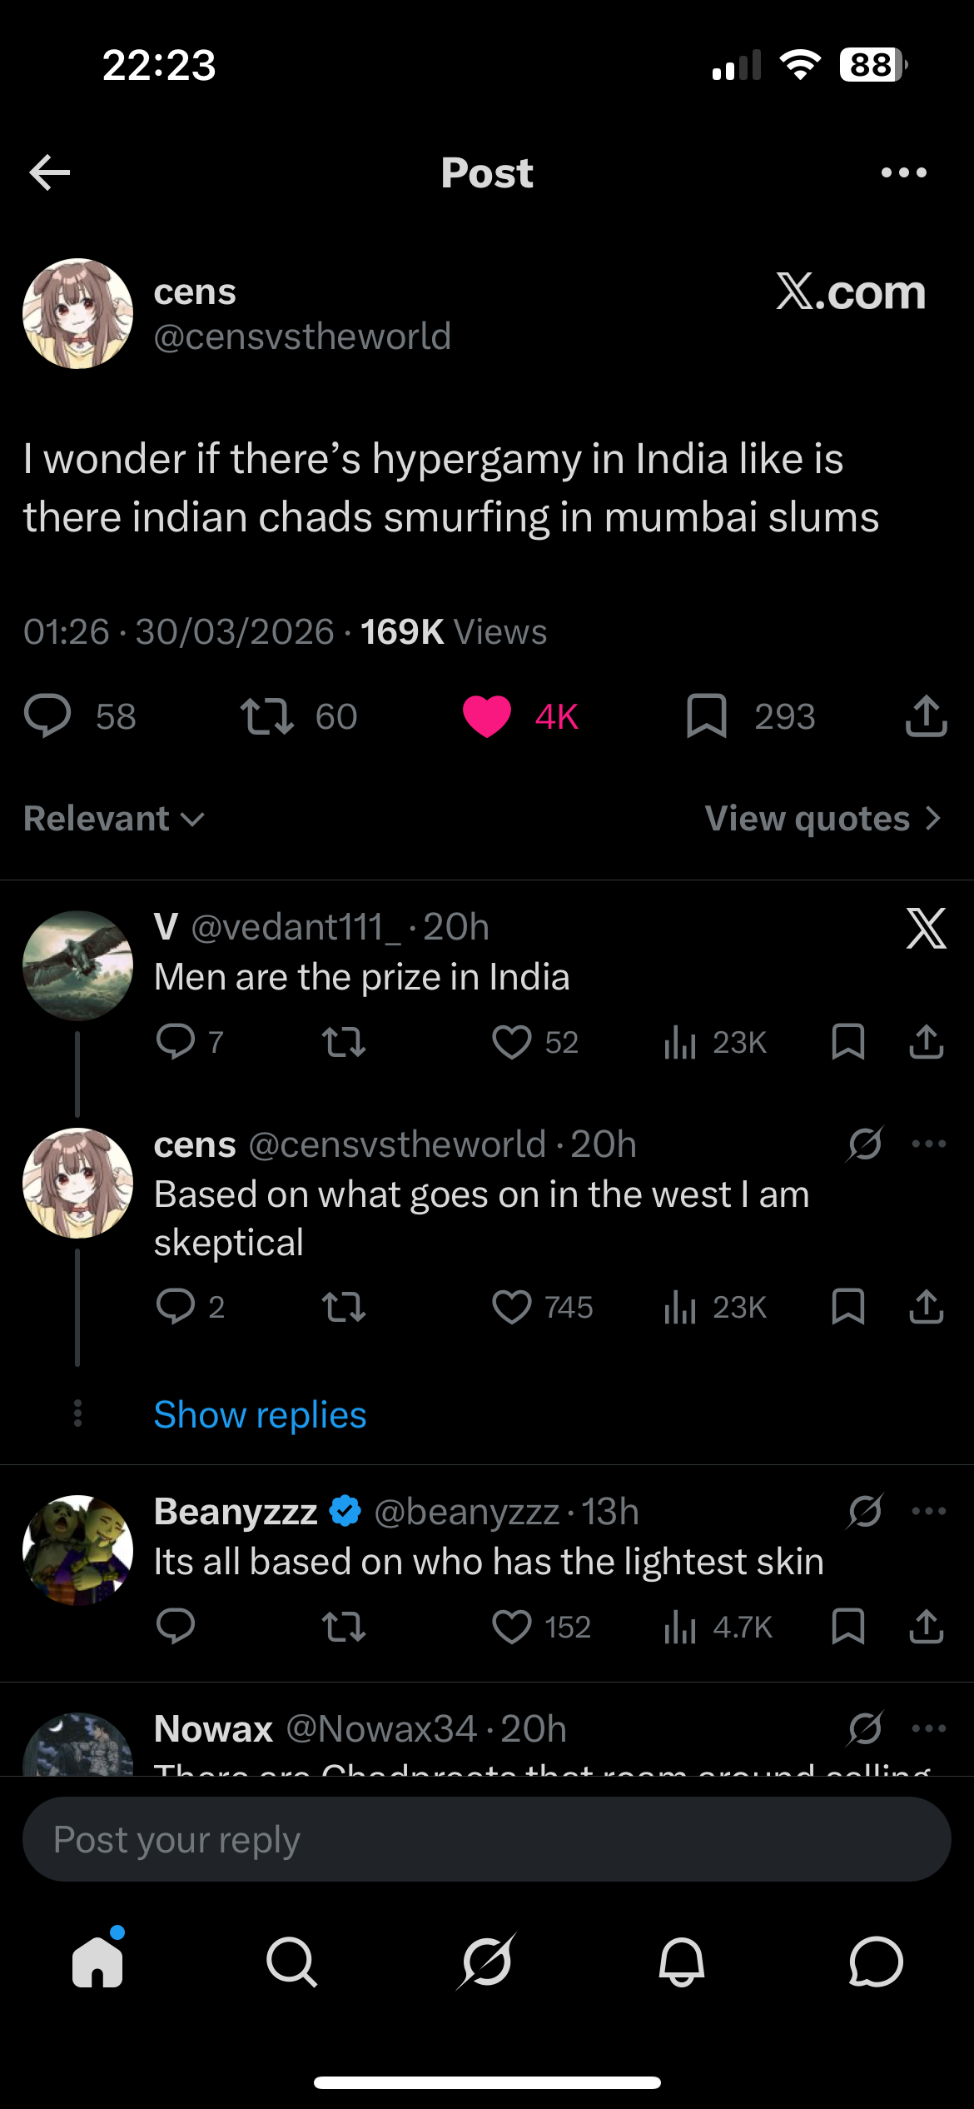
Task: Unlike the main post's pink heart
Action: click(487, 716)
